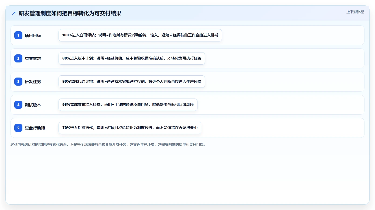Click the 测试版本 label

pyautogui.click(x=33, y=105)
